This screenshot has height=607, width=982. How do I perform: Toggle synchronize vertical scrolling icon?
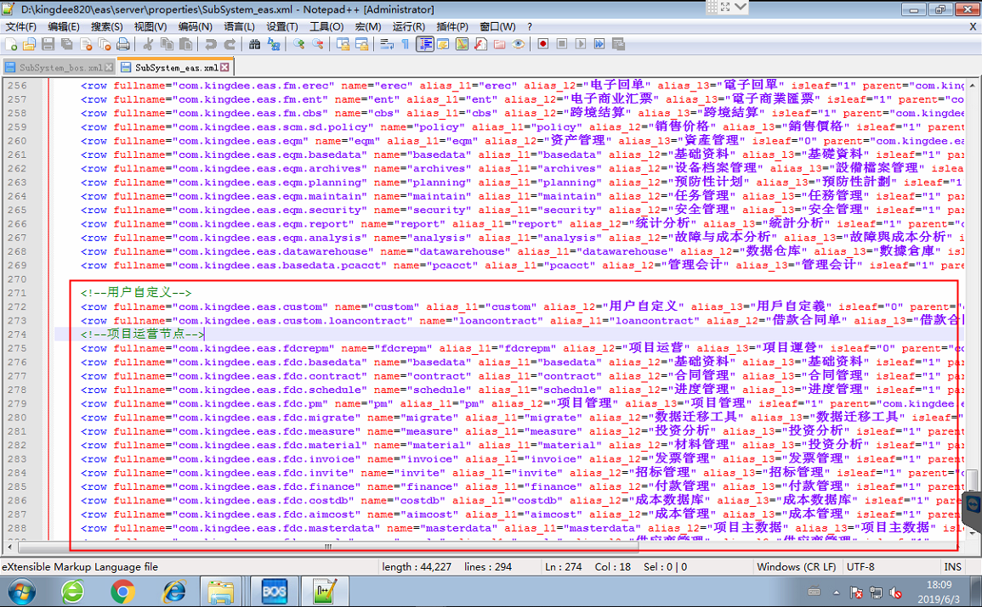(x=343, y=44)
